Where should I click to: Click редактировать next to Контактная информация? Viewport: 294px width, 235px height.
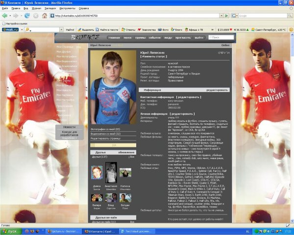click(189, 97)
